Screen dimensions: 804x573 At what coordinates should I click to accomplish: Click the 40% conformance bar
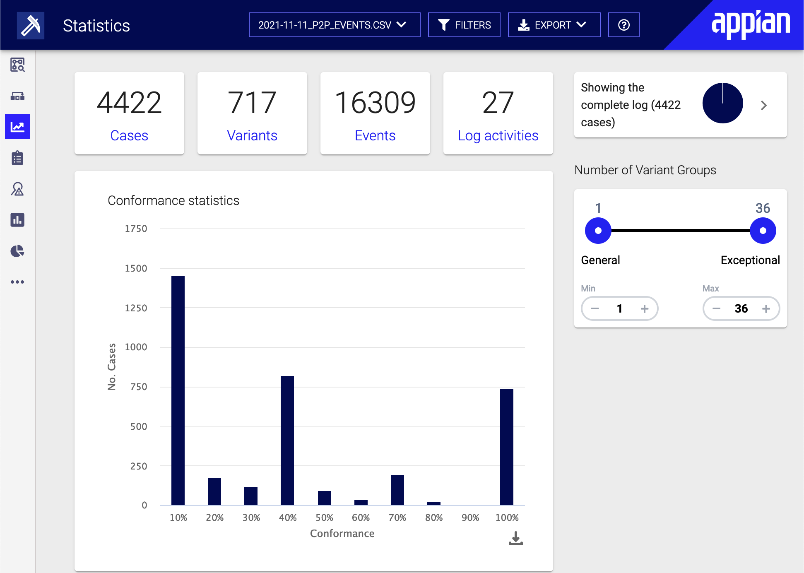[287, 441]
